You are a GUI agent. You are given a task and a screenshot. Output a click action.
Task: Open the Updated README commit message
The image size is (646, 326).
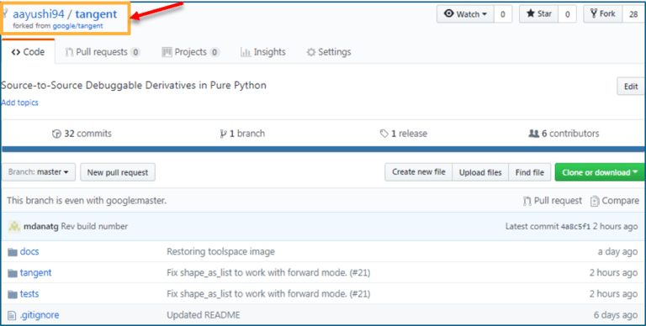click(x=204, y=315)
